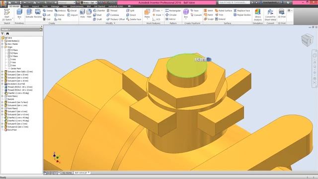This screenshot has height=179, width=318.
Task: Collapse the Origin folder
Action: [2, 47]
